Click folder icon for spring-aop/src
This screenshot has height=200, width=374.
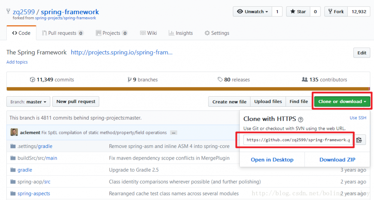pyautogui.click(x=13, y=182)
